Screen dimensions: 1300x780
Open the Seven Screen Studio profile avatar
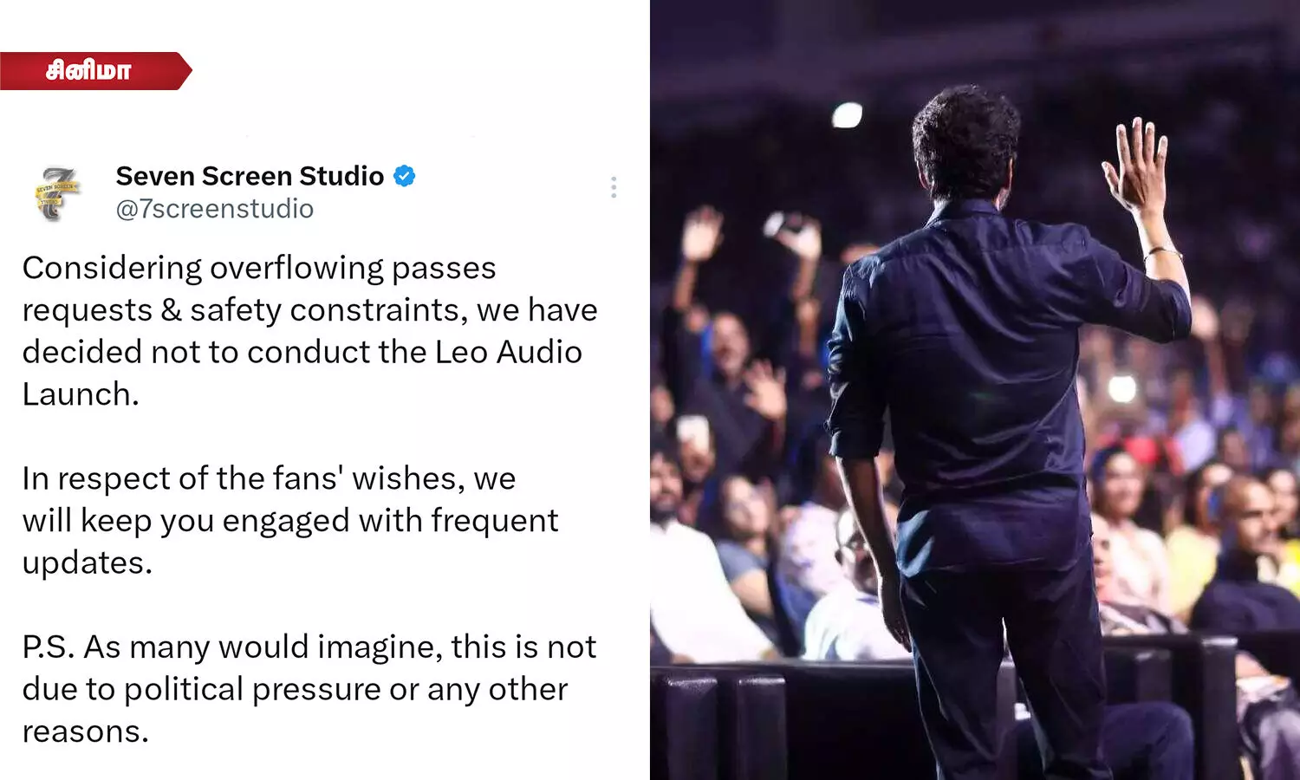click(x=57, y=192)
